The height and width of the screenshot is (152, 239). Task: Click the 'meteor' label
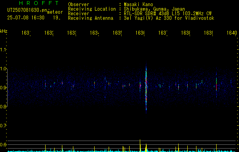coord(55,12)
